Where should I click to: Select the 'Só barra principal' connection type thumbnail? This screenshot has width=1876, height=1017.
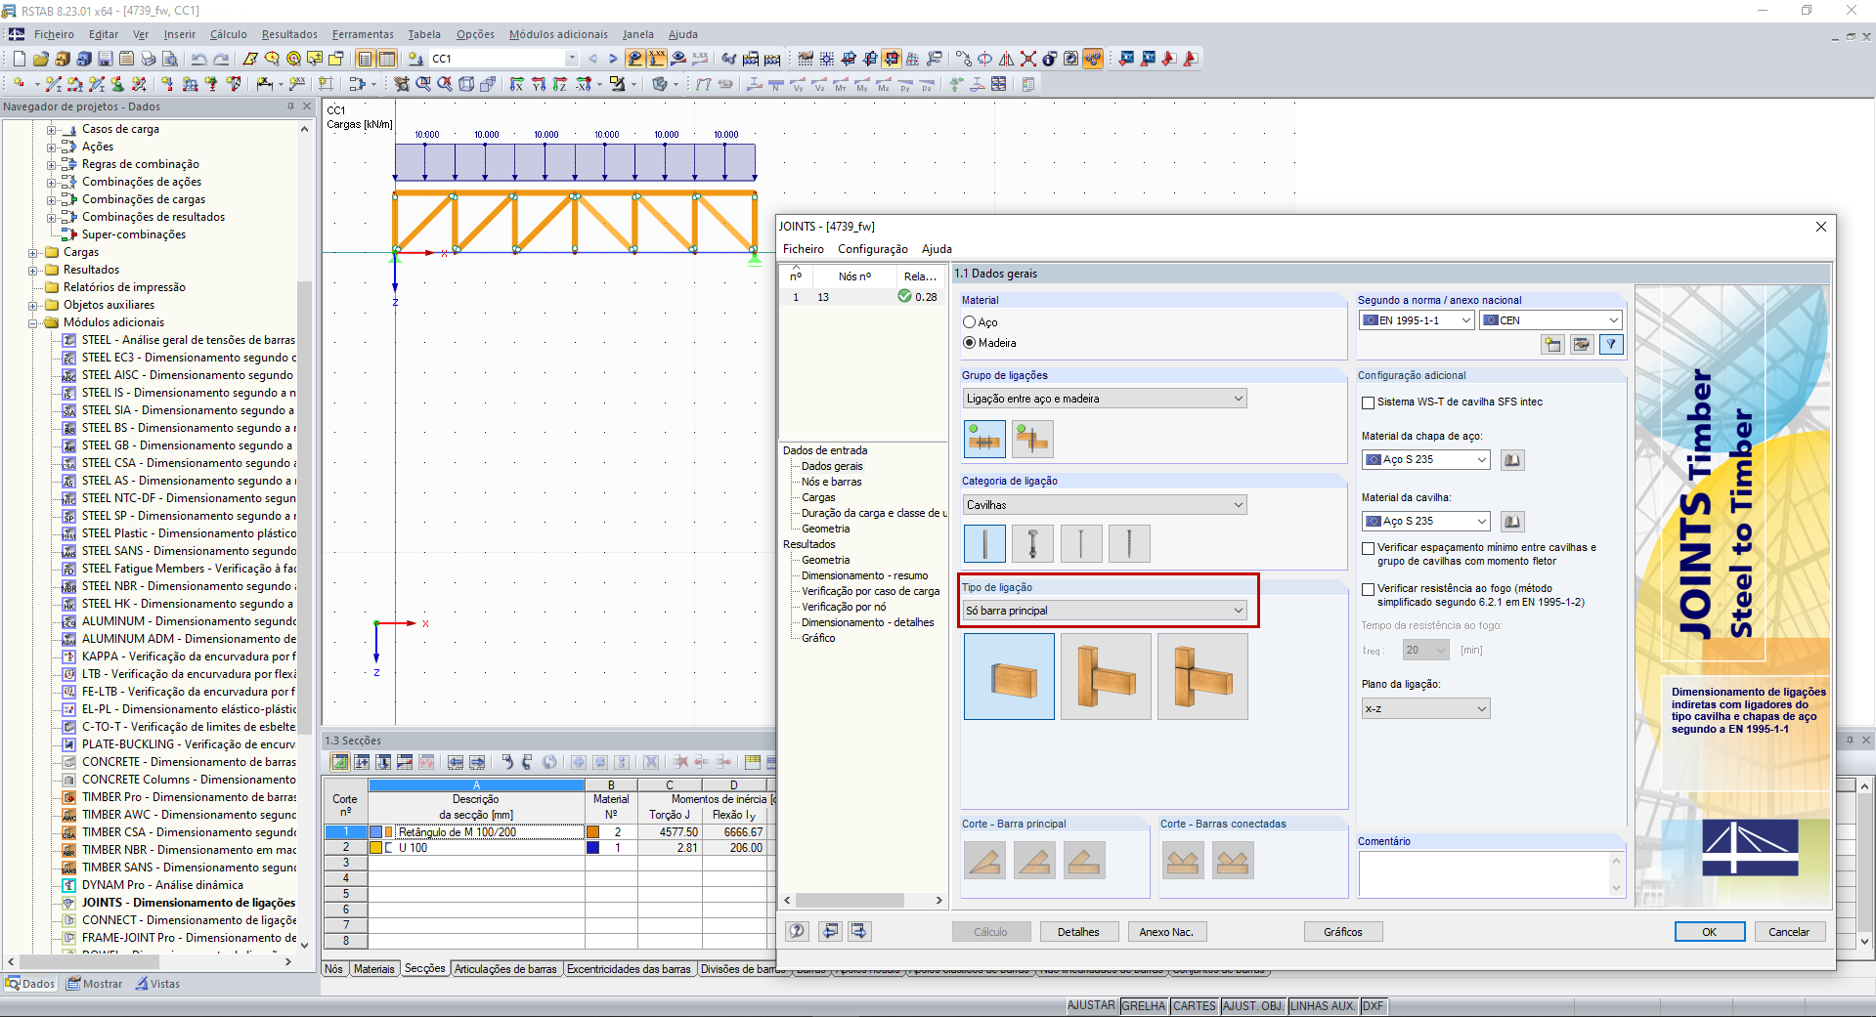tap(1008, 676)
